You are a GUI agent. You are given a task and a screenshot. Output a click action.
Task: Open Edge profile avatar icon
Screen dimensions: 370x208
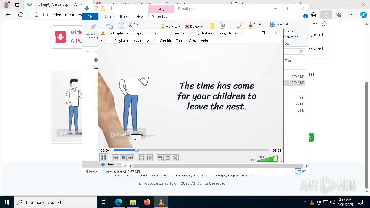(x=6, y=5)
